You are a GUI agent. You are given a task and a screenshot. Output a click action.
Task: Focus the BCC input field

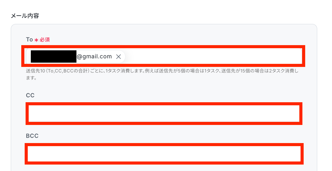coord(164,154)
